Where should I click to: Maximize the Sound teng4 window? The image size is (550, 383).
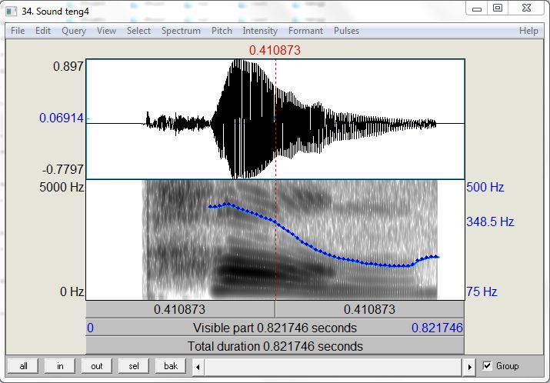coord(498,8)
